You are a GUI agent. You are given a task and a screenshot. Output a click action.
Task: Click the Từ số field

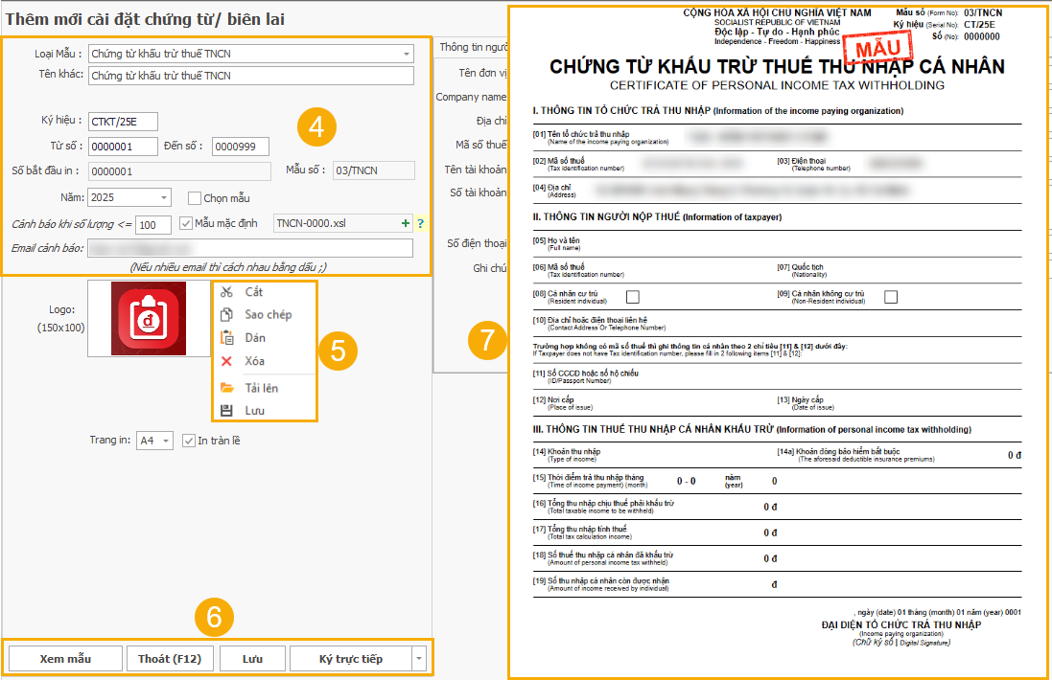click(123, 146)
